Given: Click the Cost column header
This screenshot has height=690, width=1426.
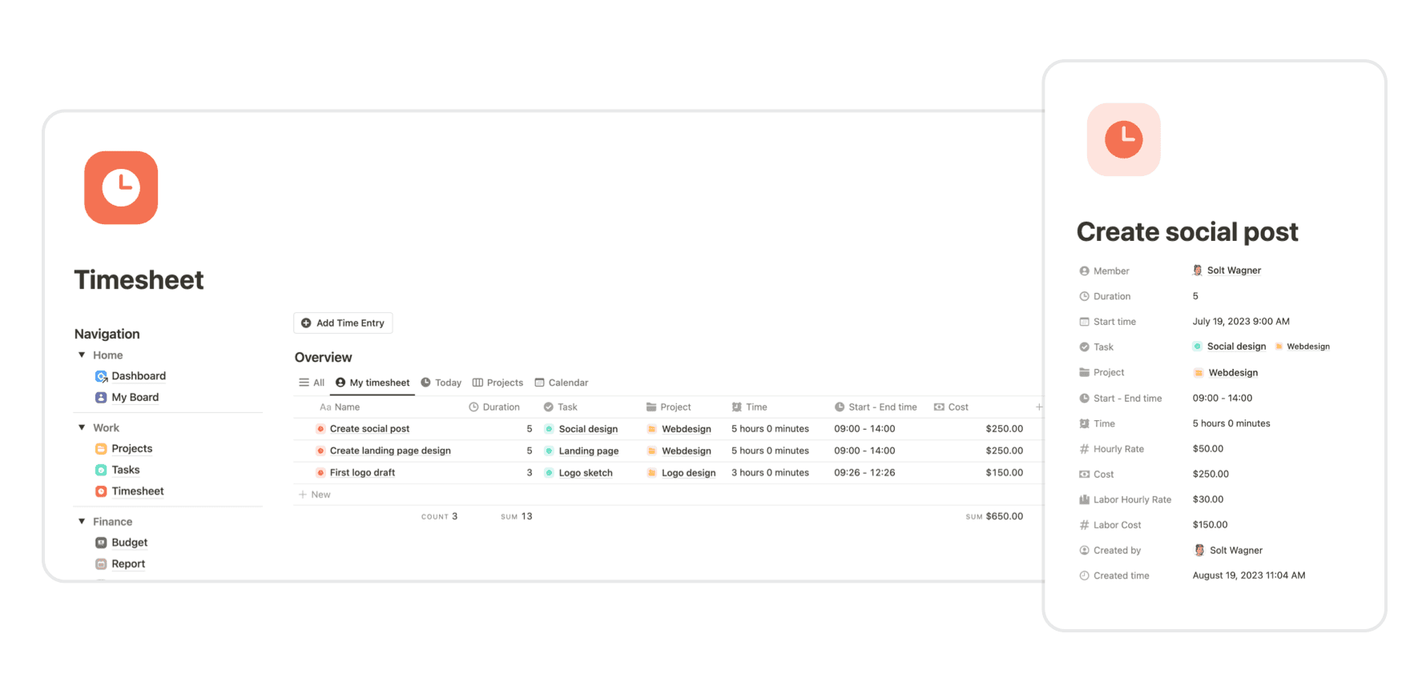Looking at the screenshot, I should click(951, 407).
